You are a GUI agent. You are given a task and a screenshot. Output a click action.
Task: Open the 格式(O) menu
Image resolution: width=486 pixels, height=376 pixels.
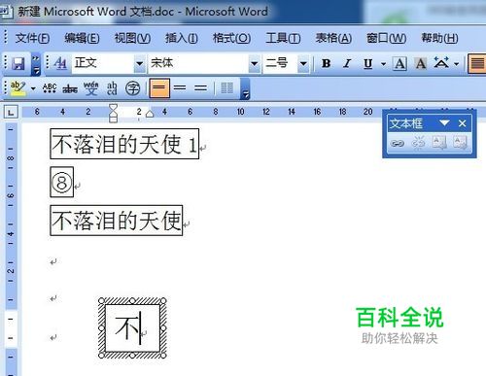[231, 38]
